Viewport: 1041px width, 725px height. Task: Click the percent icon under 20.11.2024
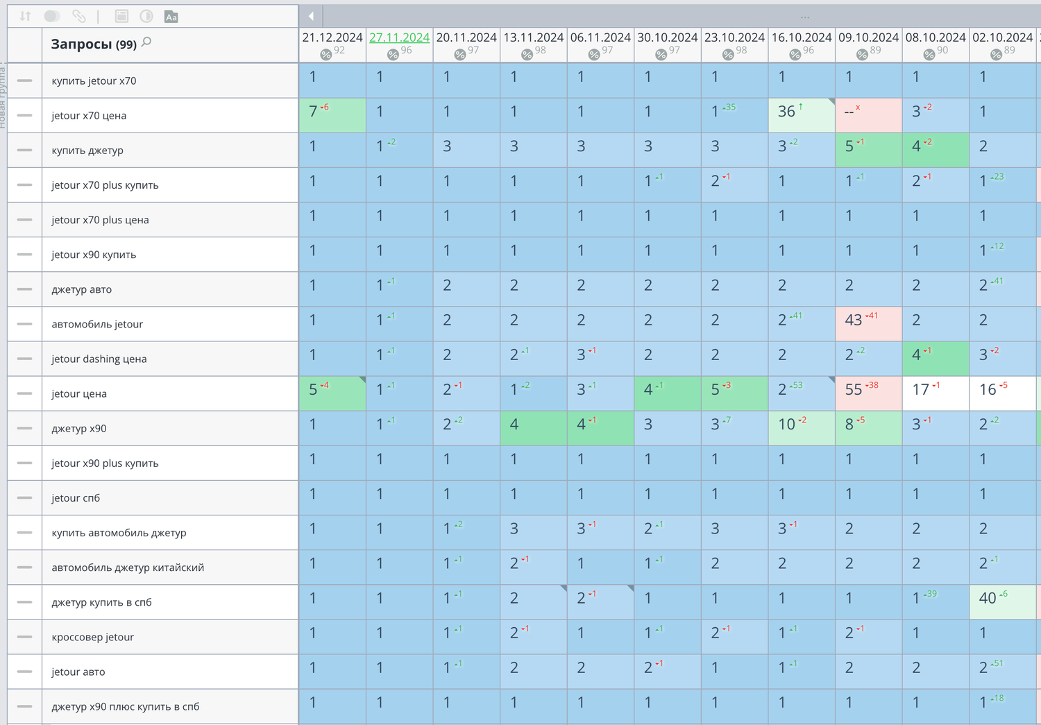click(459, 55)
